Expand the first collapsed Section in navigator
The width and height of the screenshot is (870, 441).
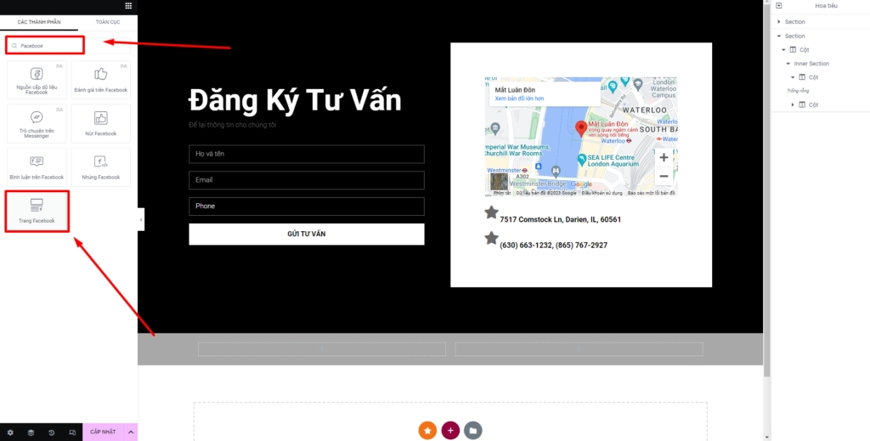click(779, 22)
